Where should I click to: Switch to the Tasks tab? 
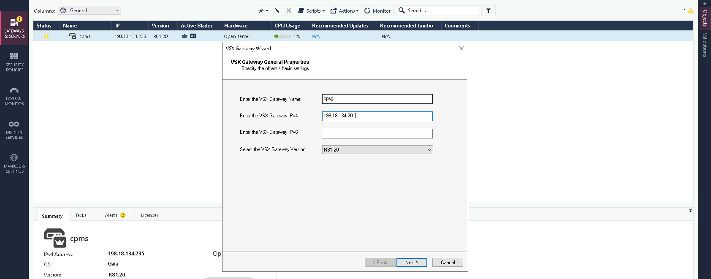pos(81,215)
